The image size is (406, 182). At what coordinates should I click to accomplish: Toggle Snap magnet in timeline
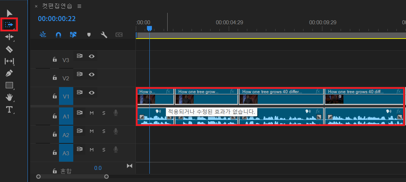(x=59, y=35)
